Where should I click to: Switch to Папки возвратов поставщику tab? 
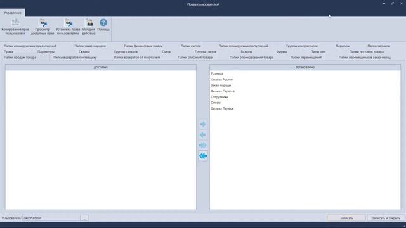click(x=75, y=58)
